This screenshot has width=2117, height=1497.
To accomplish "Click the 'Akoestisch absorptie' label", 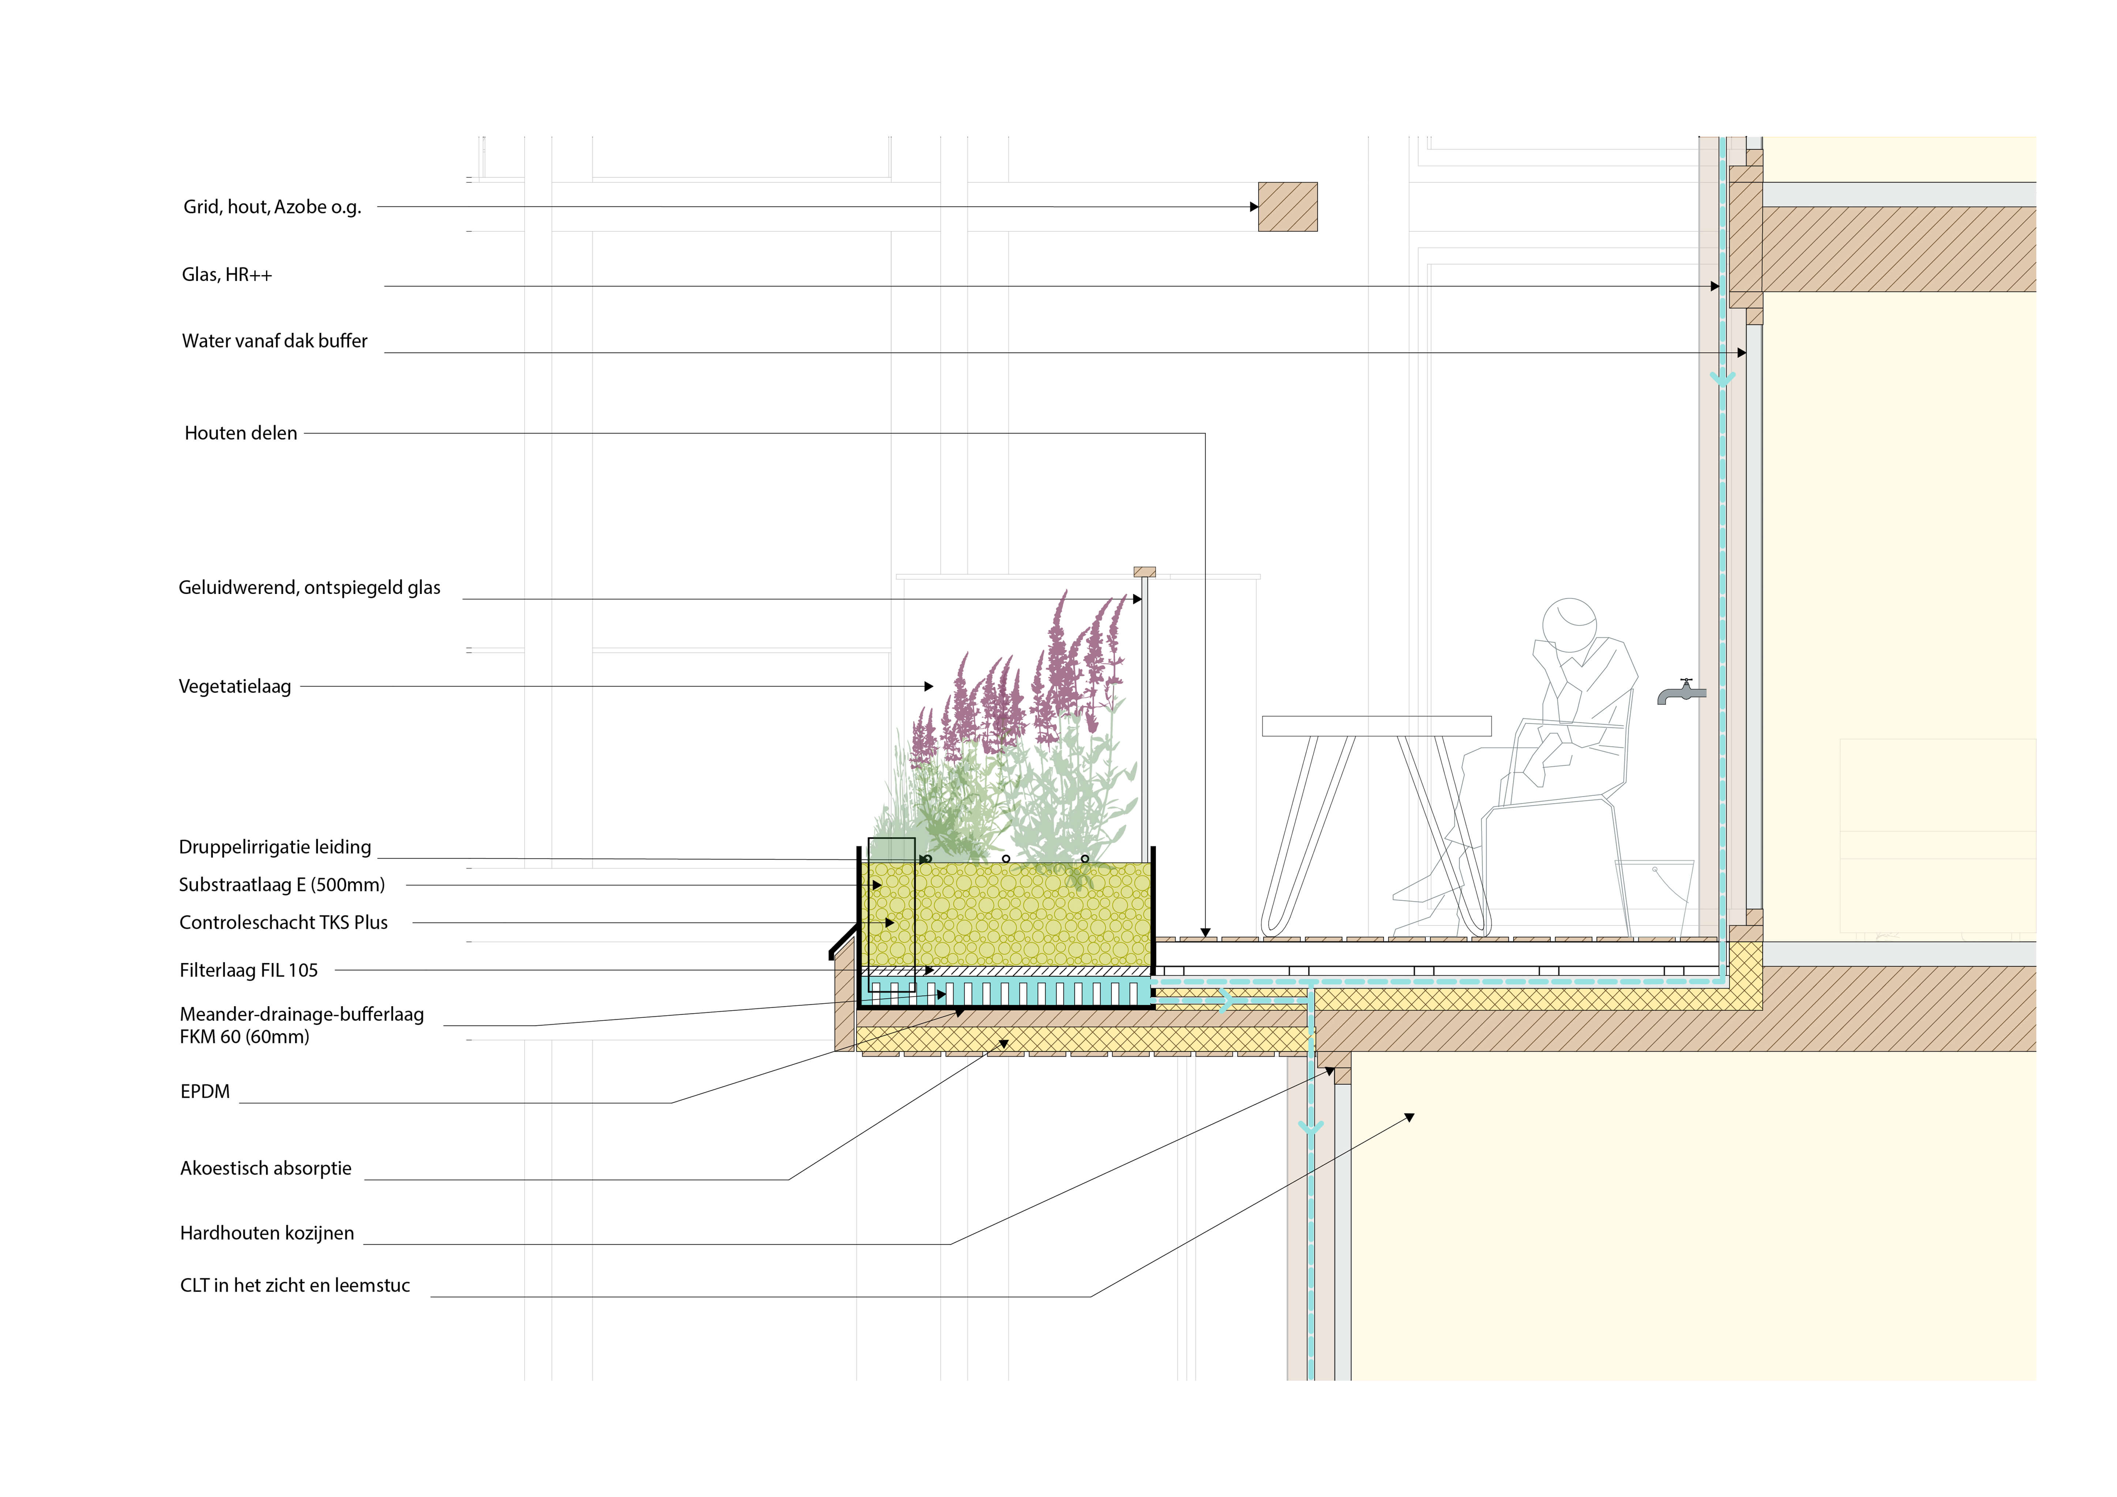I will point(266,1169).
